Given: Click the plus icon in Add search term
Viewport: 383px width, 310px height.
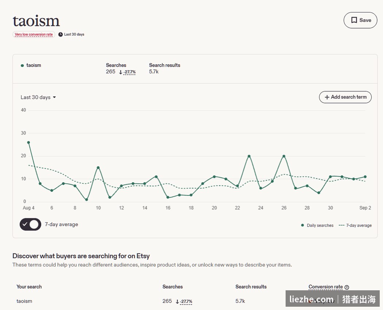Looking at the screenshot, I should click(327, 97).
